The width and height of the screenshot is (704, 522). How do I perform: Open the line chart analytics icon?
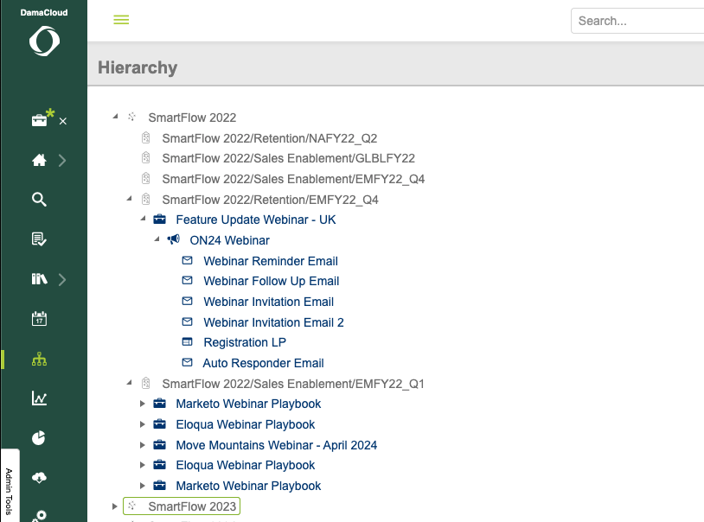(x=39, y=398)
